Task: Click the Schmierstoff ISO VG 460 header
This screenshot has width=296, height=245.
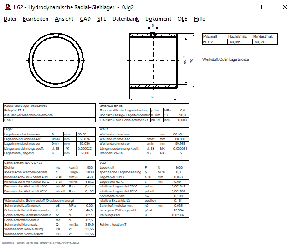Action: (x=23, y=163)
